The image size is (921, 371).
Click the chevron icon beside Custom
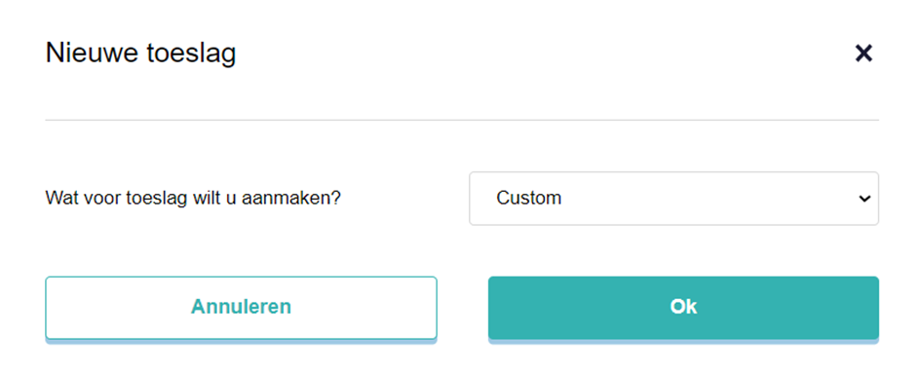coord(864,199)
